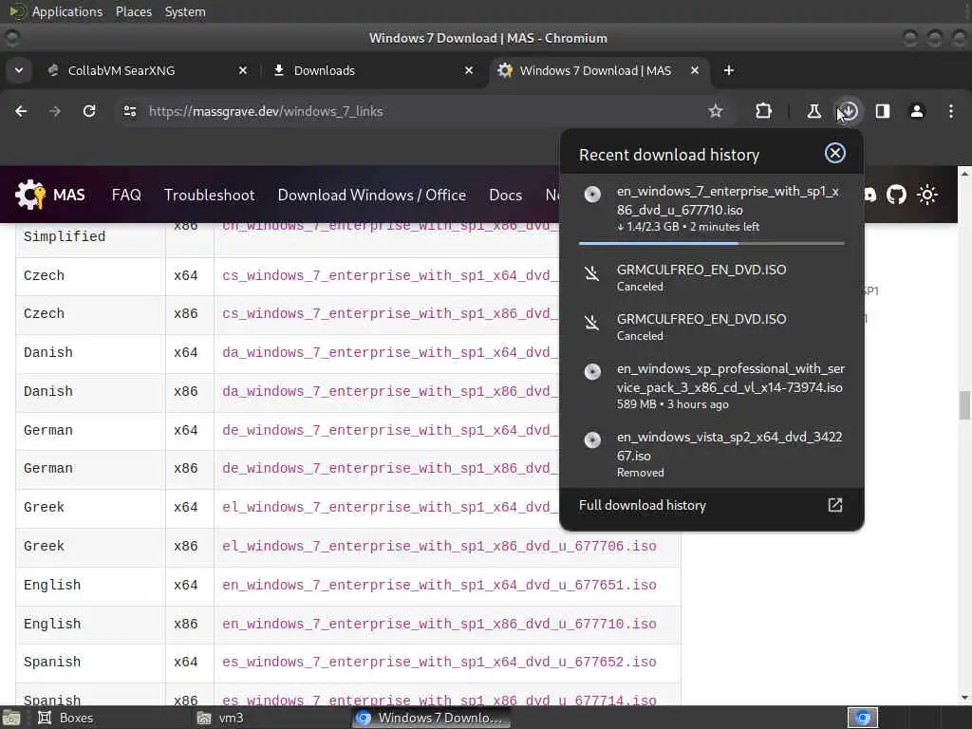The height and width of the screenshot is (729, 972).
Task: Close the CollabVM SearXNG tab
Action: [243, 70]
